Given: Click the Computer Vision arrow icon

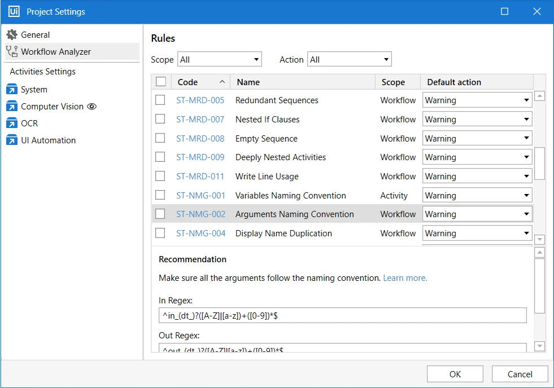Looking at the screenshot, I should (x=12, y=107).
